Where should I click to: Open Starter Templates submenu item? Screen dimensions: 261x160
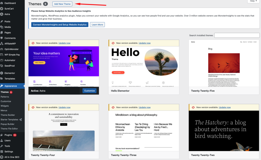click(9, 119)
